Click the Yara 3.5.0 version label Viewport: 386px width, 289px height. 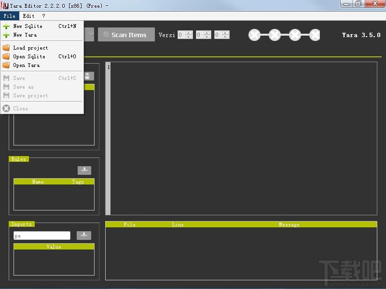click(x=361, y=35)
